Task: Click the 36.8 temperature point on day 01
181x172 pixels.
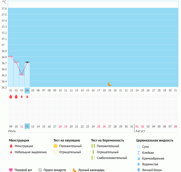Action: click(x=11, y=57)
